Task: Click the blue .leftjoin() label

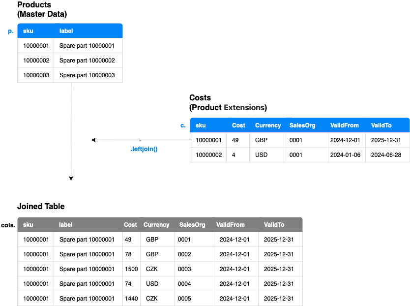Action: point(144,149)
